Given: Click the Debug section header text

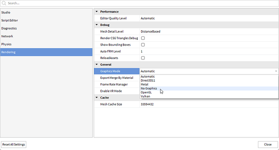Looking at the screenshot, I should pos(105,25).
